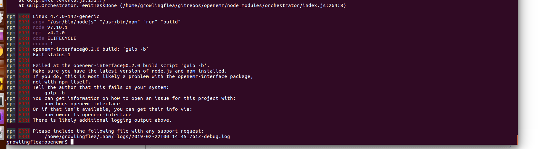Click the debug.log file path line
This screenshot has width=554, height=149.
coord(137,136)
